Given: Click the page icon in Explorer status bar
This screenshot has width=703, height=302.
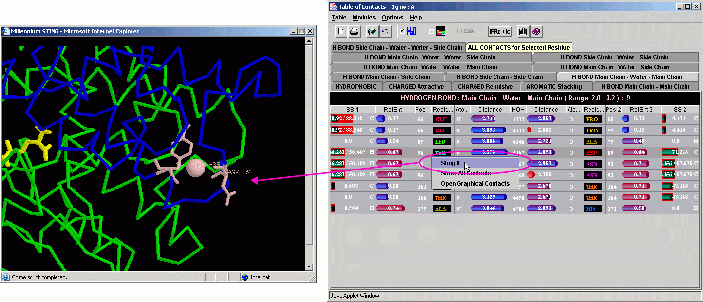Looking at the screenshot, I should (6, 277).
